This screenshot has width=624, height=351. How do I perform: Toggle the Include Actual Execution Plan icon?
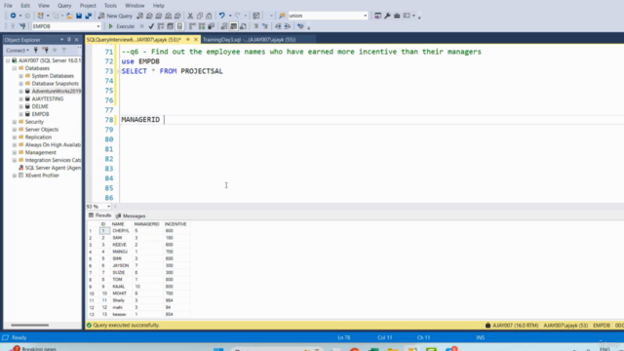[x=193, y=26]
